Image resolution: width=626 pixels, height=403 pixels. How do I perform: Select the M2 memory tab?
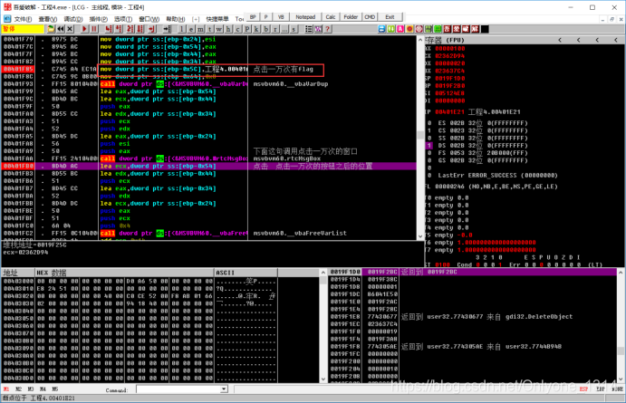tap(18, 389)
